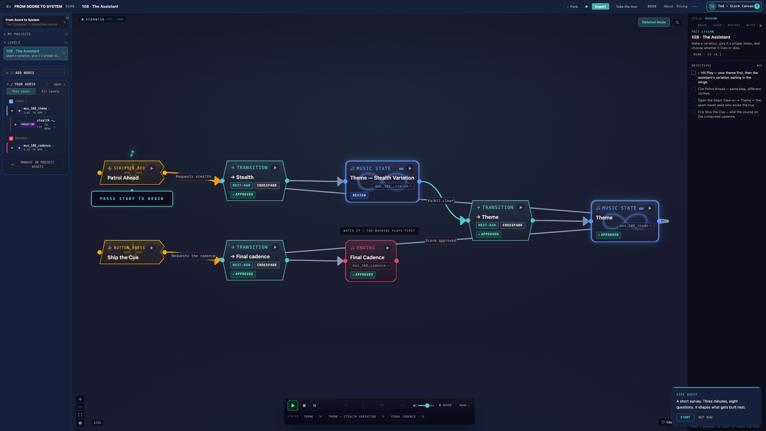Open the mus_108_cadence clip dropdown on Ending node

(x=371, y=266)
